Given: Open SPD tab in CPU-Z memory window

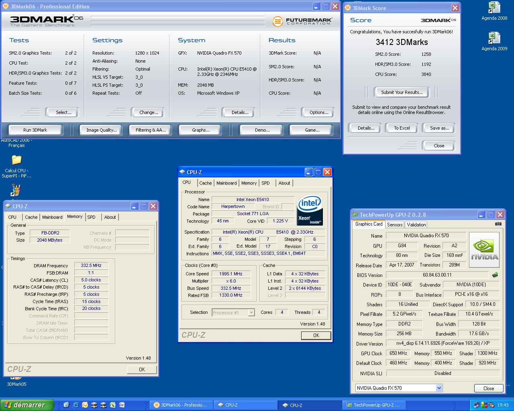Looking at the screenshot, I should pyautogui.click(x=91, y=217).
